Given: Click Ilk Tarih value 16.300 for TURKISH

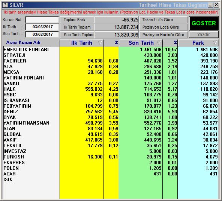Looking at the screenshot, I should [95, 157].
